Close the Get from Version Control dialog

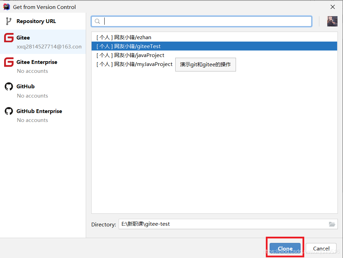(332, 7)
